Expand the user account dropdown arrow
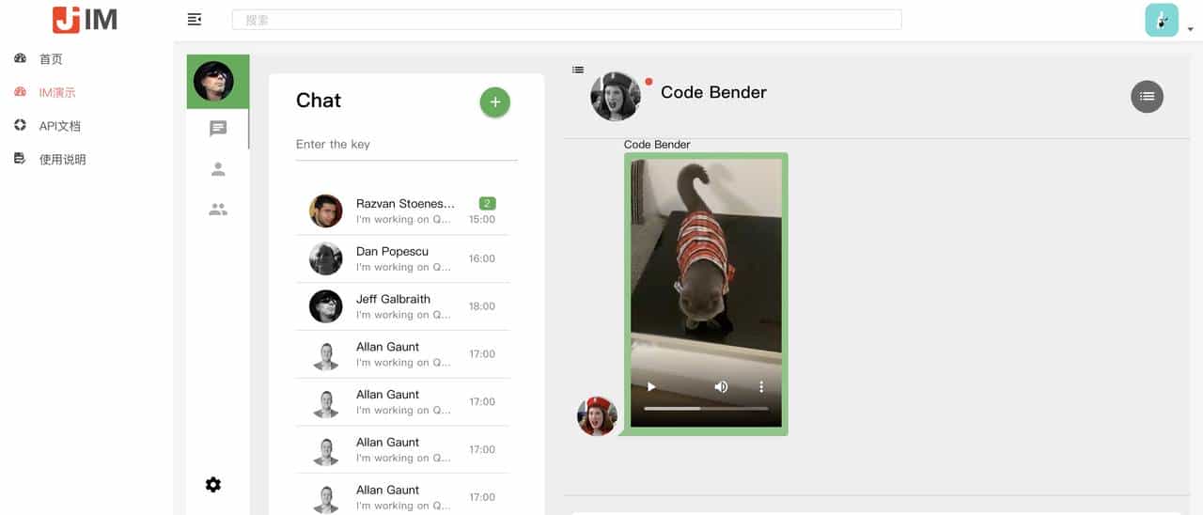Image resolution: width=1203 pixels, height=515 pixels. point(1190,29)
